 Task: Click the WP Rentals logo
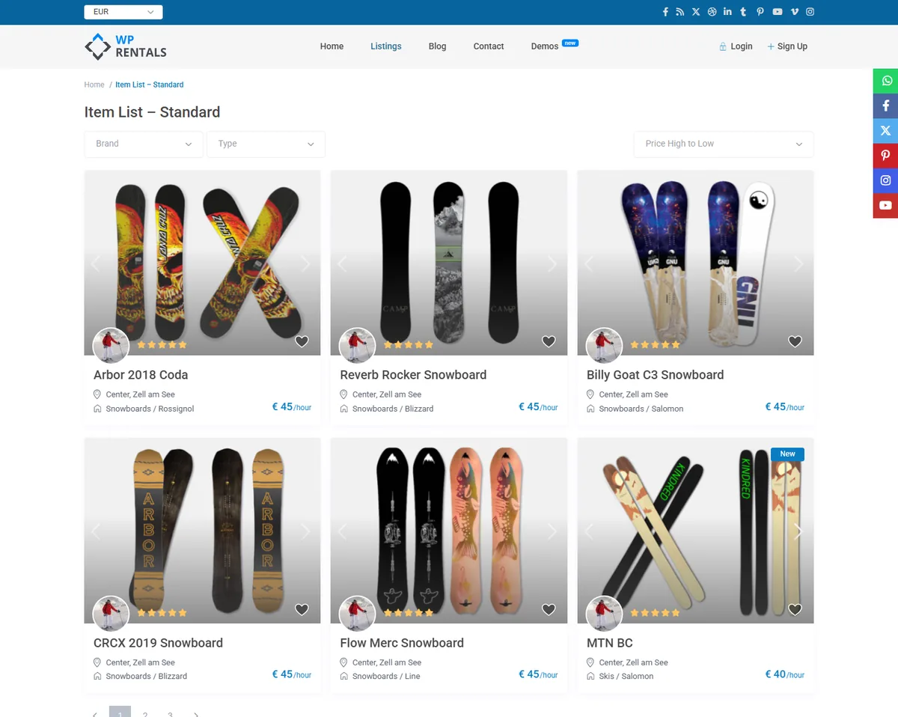click(x=126, y=46)
